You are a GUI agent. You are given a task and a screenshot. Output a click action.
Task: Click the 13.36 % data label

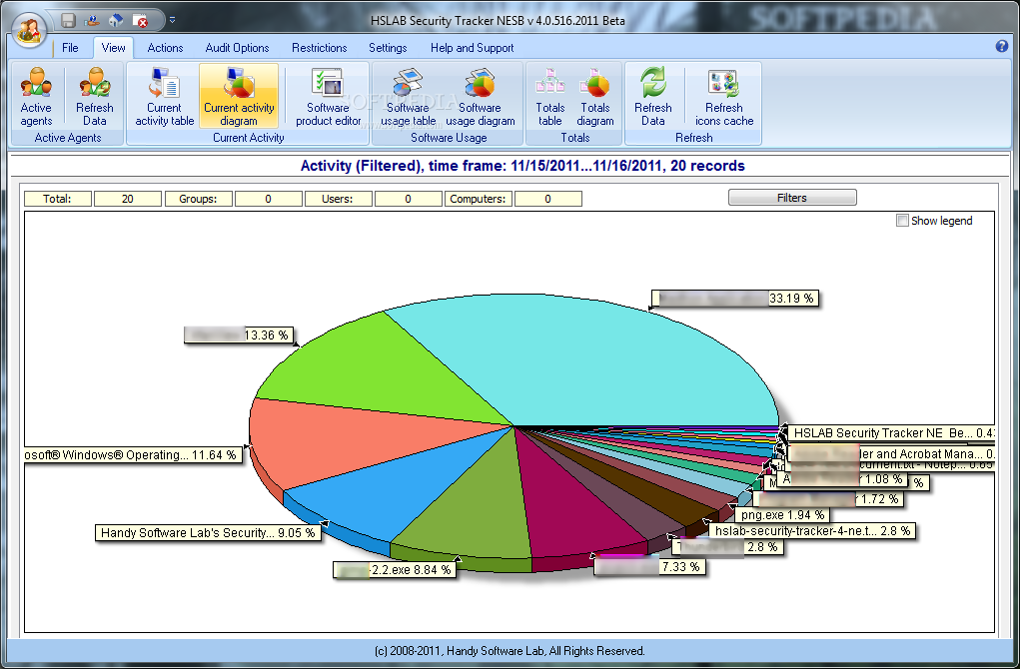[x=239, y=334]
